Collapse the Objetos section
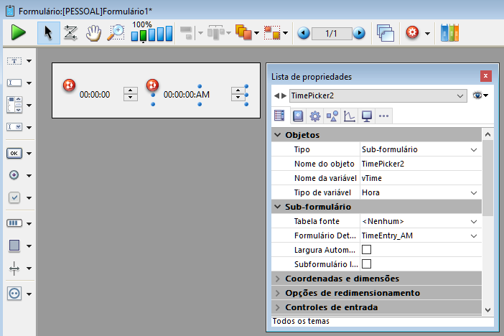Viewport: 504px width, 336px height. [279, 135]
